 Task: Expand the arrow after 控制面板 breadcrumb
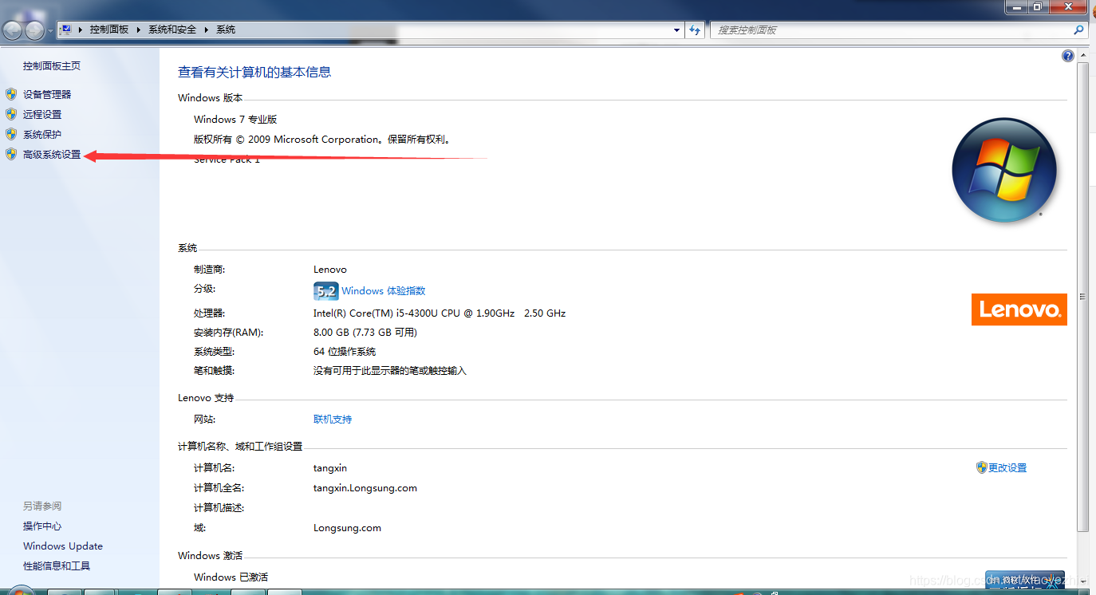coord(138,30)
